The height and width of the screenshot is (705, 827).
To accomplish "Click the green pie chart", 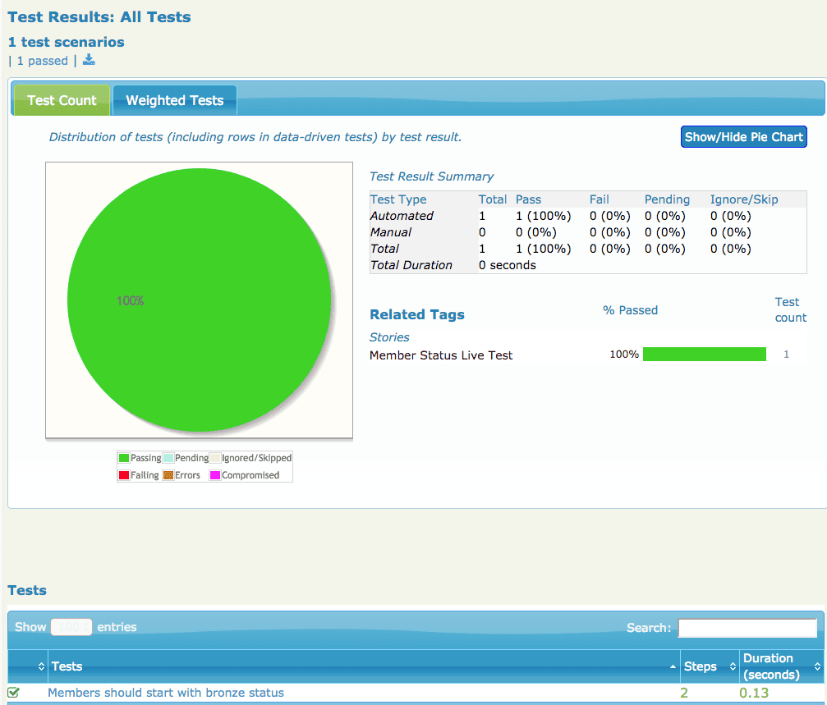I will [199, 300].
